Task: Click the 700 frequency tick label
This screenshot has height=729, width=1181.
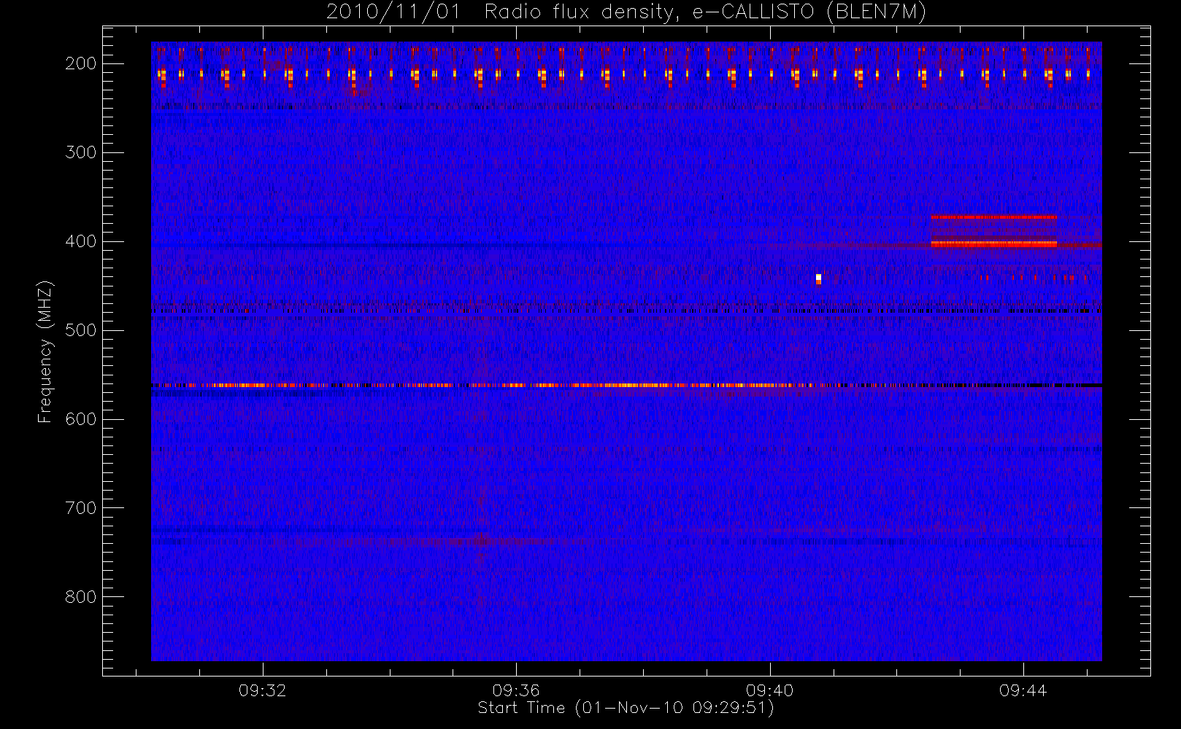Action: coord(81,508)
